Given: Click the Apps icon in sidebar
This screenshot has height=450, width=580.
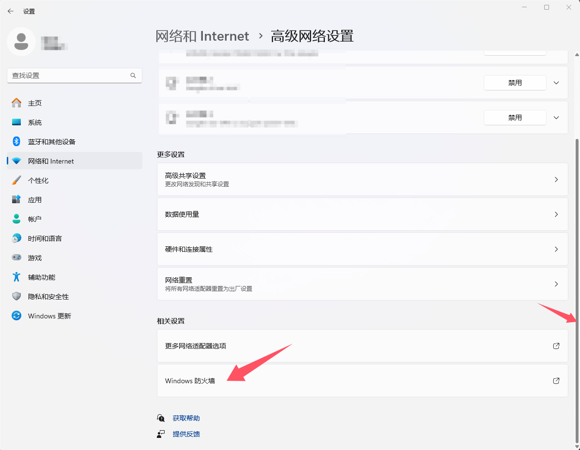Looking at the screenshot, I should (x=16, y=199).
